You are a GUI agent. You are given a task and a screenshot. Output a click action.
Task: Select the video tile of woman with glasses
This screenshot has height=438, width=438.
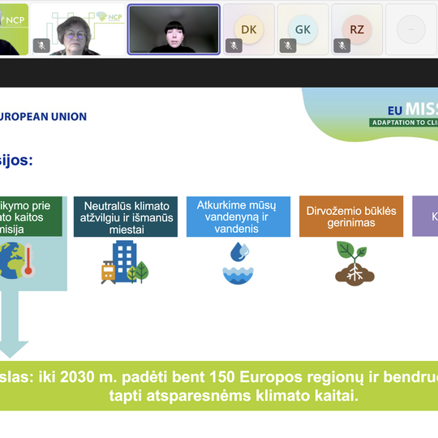click(78, 29)
